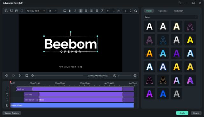The width and height of the screenshot is (204, 117).
Task: Select the OPENER text clip in timeline
Action: point(79,94)
